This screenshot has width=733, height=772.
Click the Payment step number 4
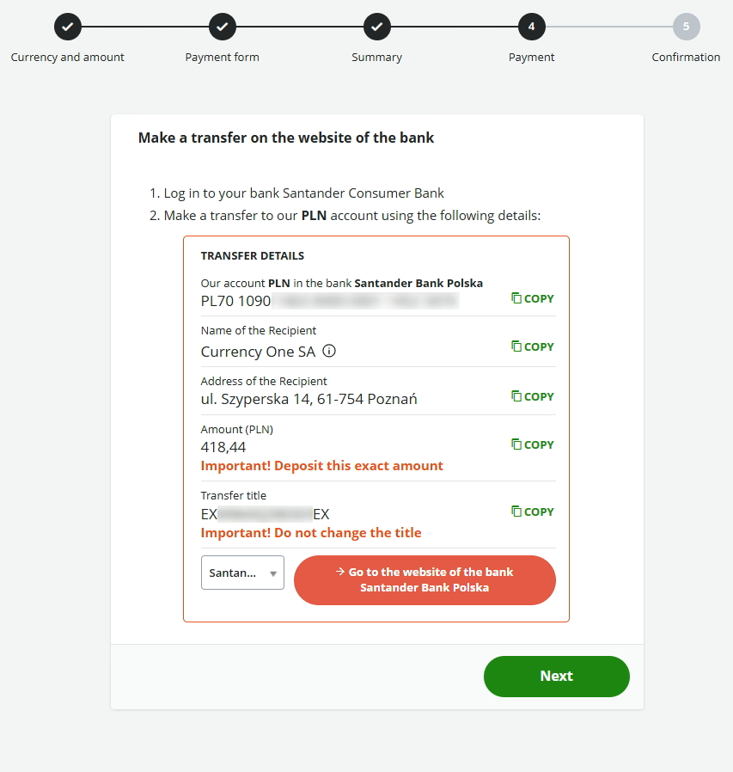point(532,27)
